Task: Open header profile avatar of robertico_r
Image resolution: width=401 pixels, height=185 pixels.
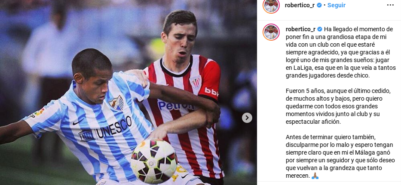Action: [x=271, y=6]
